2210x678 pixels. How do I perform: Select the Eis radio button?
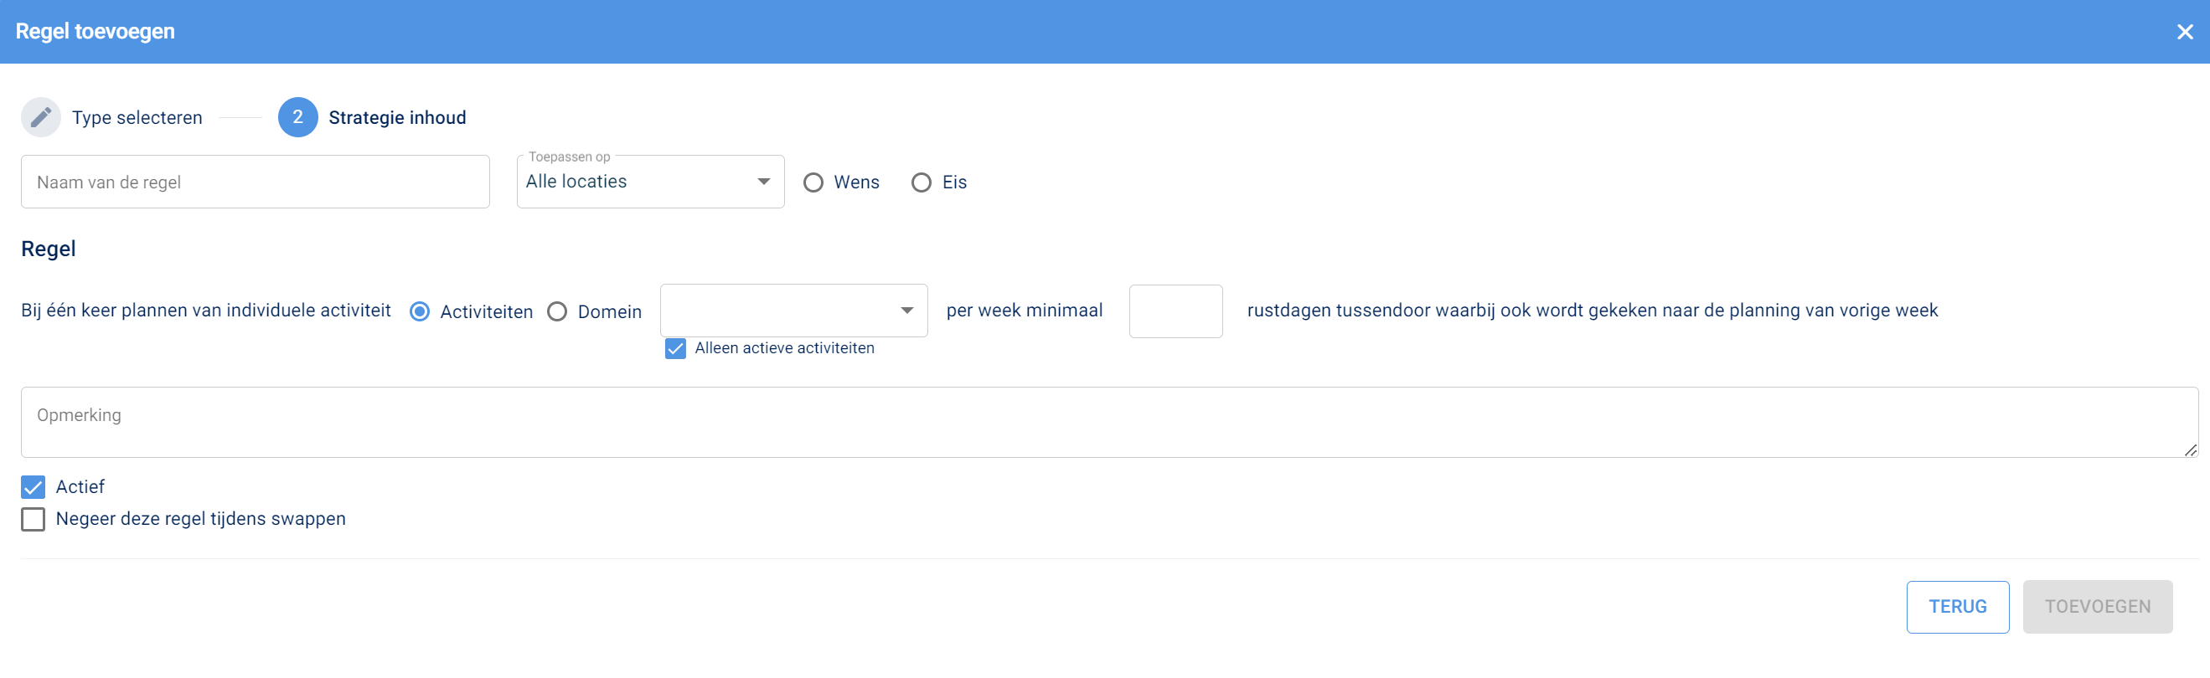coord(921,182)
